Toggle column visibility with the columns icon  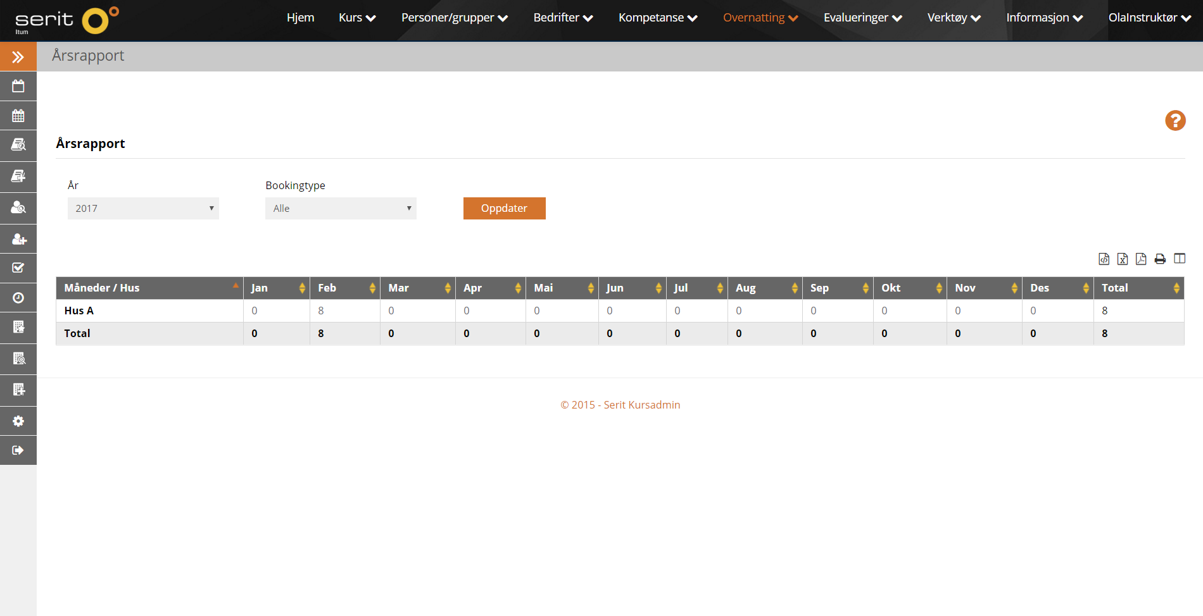[x=1180, y=259]
